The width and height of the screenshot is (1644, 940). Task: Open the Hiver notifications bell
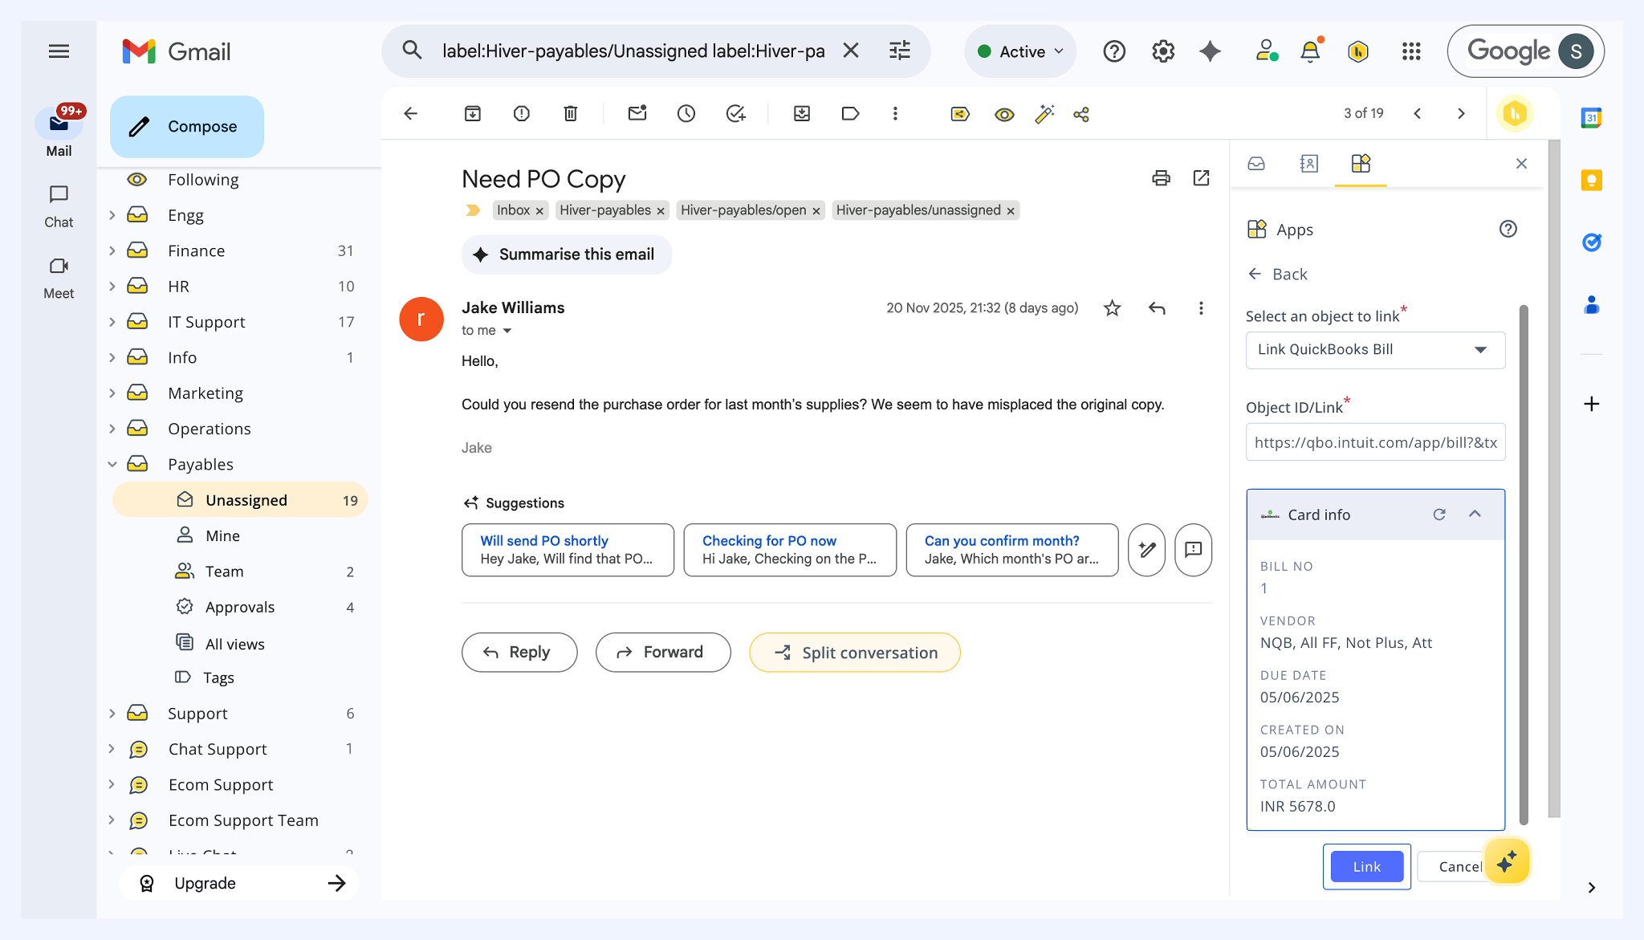(1310, 51)
